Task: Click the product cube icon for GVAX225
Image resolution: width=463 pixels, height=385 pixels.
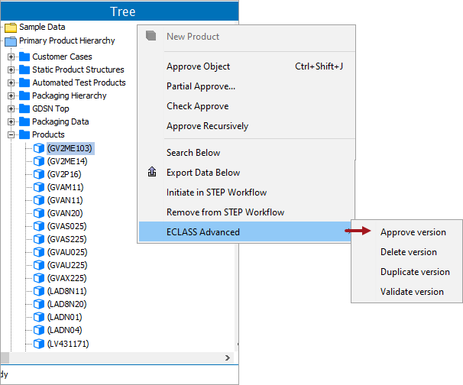Action: pos(39,278)
